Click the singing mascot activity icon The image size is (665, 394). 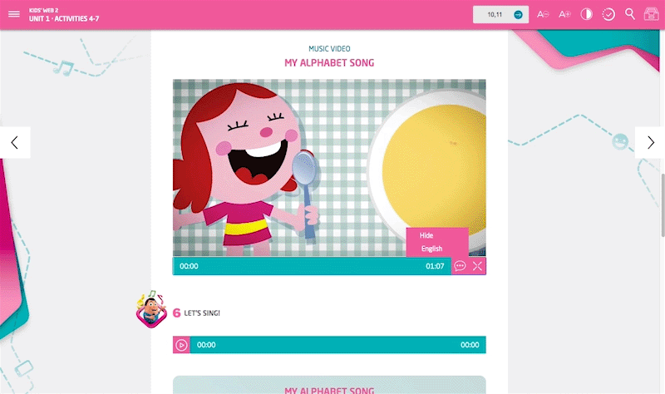point(151,310)
